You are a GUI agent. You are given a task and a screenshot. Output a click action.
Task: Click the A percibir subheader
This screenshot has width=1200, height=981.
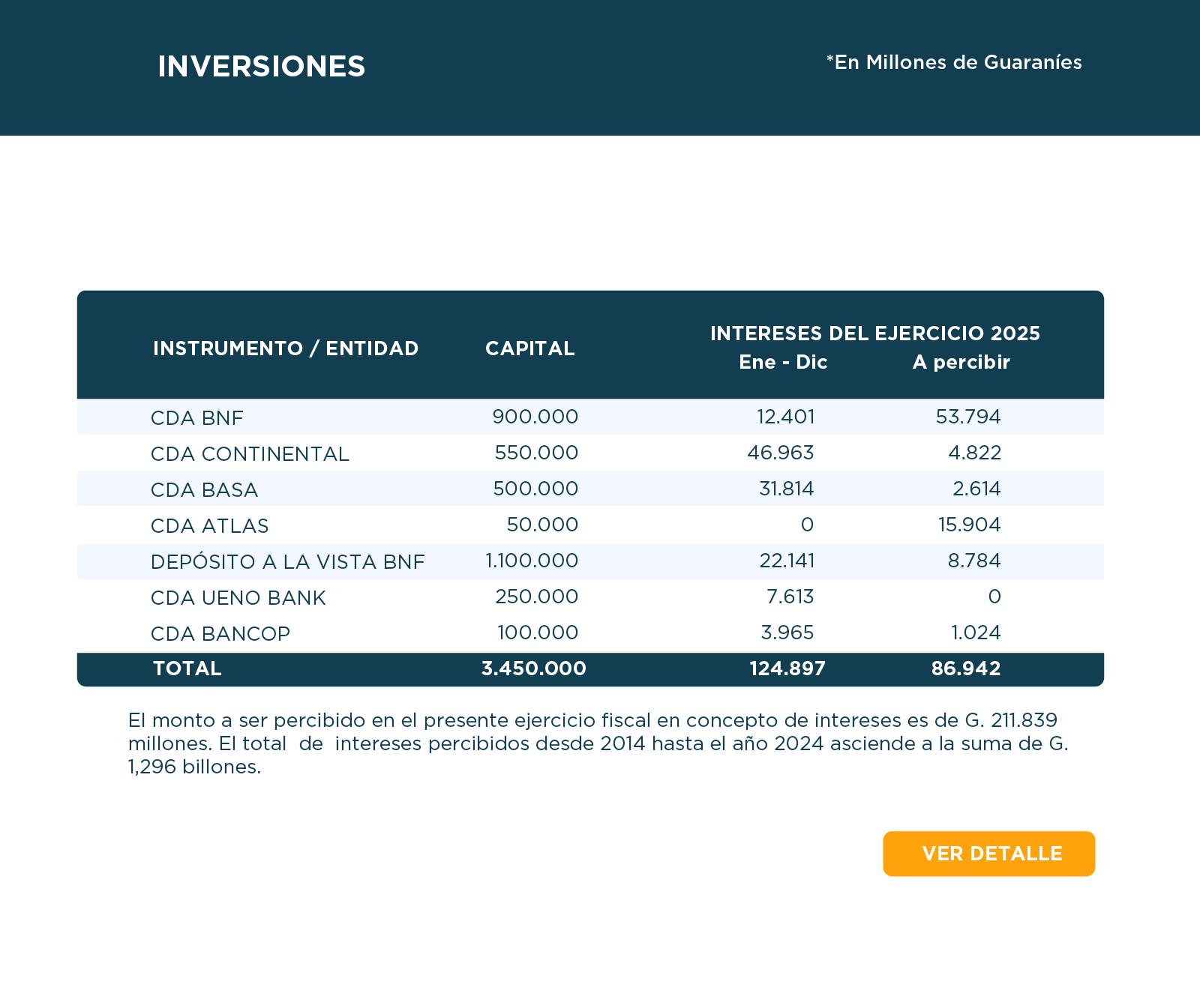tap(961, 362)
